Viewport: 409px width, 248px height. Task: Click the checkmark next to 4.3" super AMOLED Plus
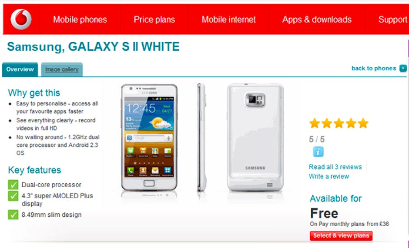point(13,196)
